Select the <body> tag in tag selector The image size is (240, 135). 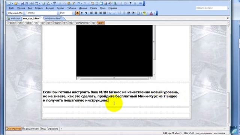[12, 23]
